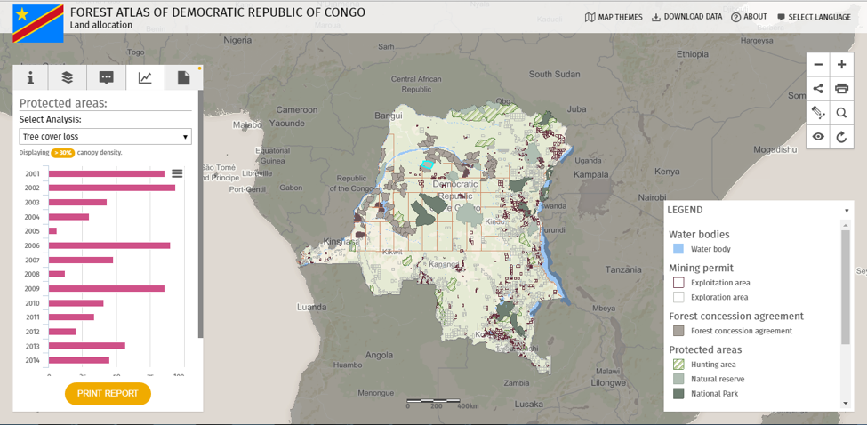Screen dimensions: 867x425
Task: Switch to the analysis chart tab
Action: coord(145,77)
